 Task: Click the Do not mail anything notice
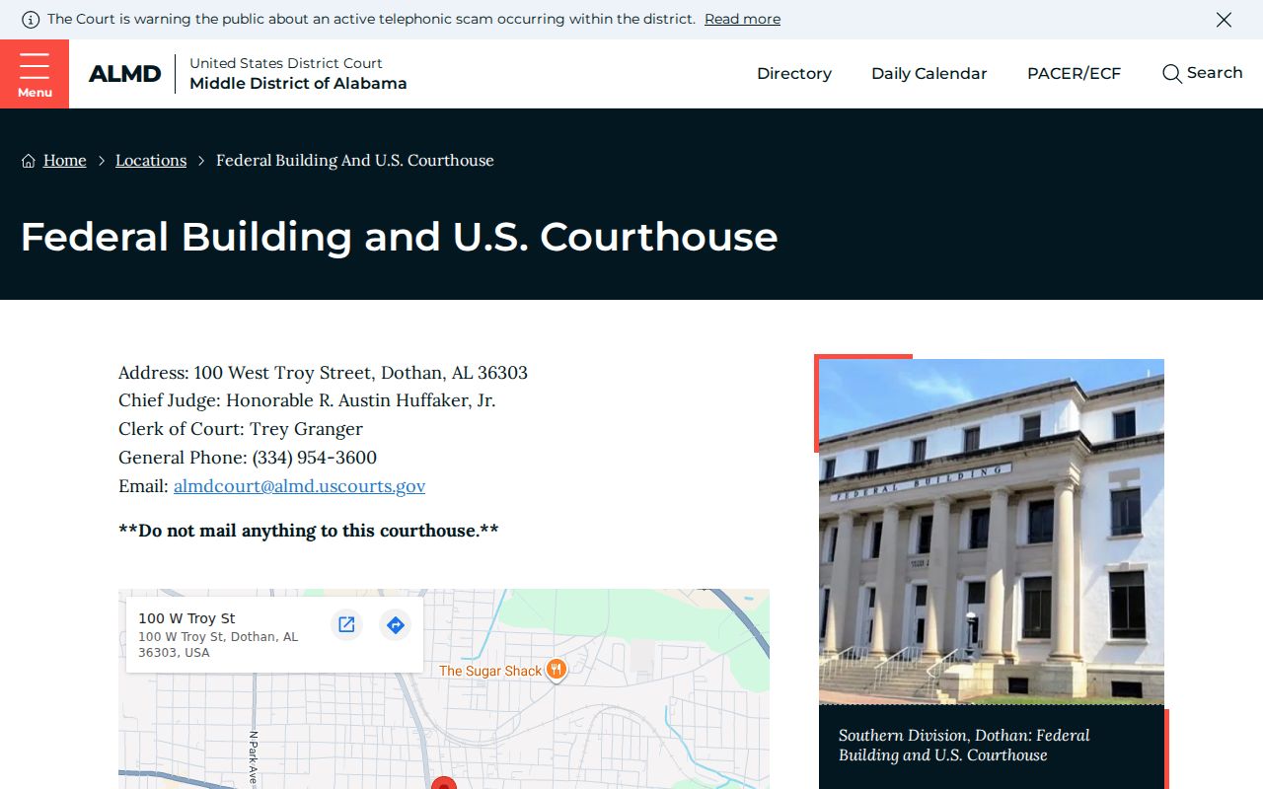tap(309, 531)
